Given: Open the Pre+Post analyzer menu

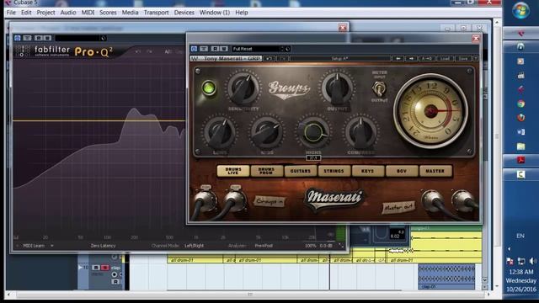Looking at the screenshot, I should [x=264, y=246].
